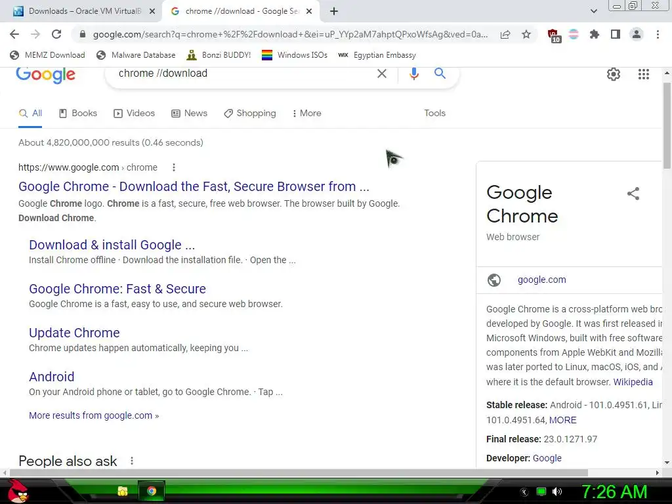
Task: Open the Extensions puzzle piece menu
Action: 595,34
